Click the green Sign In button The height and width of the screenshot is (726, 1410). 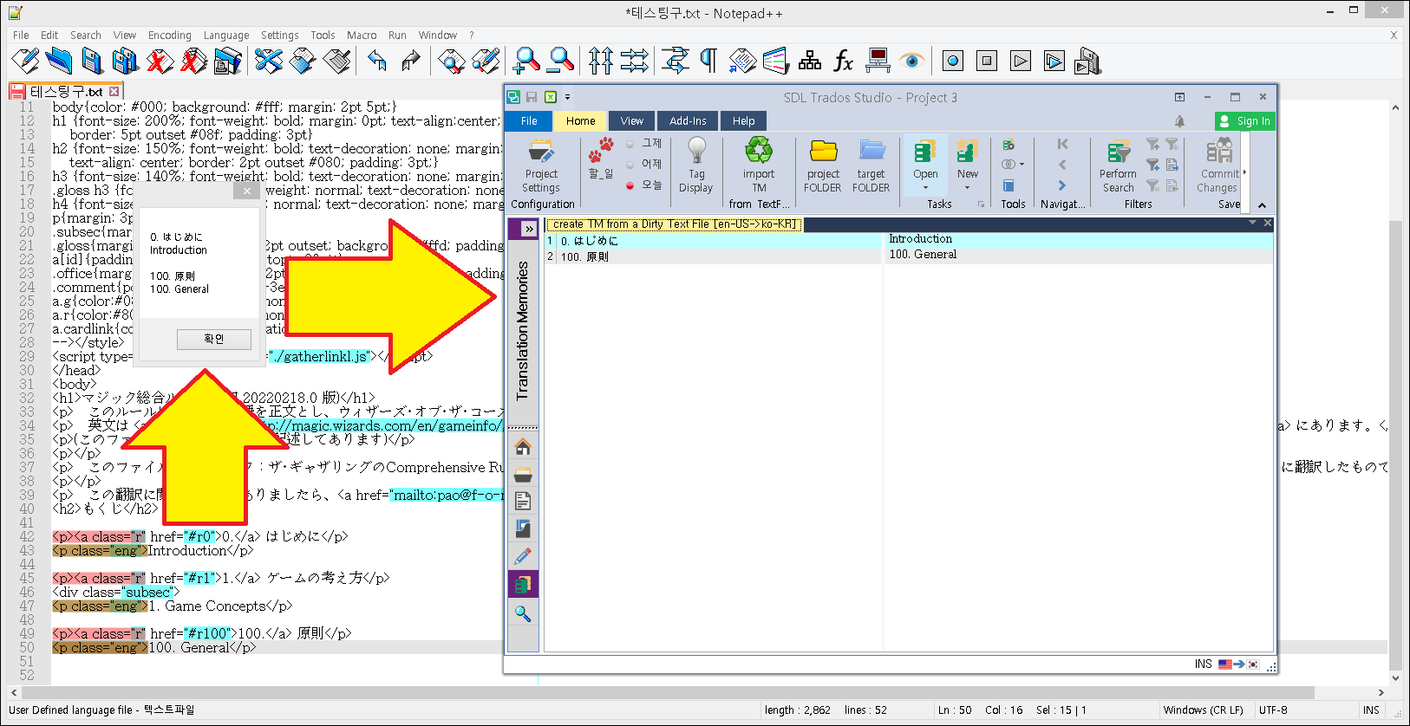click(x=1245, y=121)
